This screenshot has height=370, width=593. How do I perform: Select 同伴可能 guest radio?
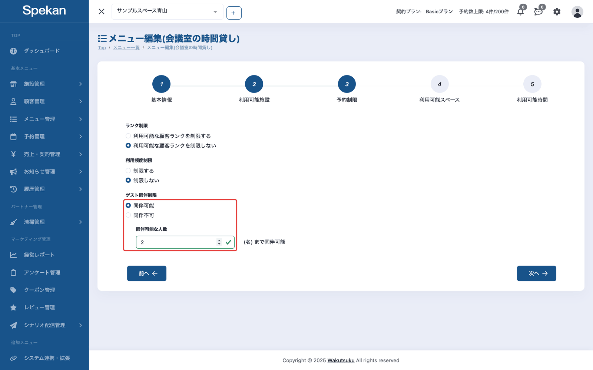[128, 205]
